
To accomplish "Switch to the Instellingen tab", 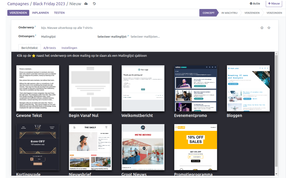I will point(69,48).
